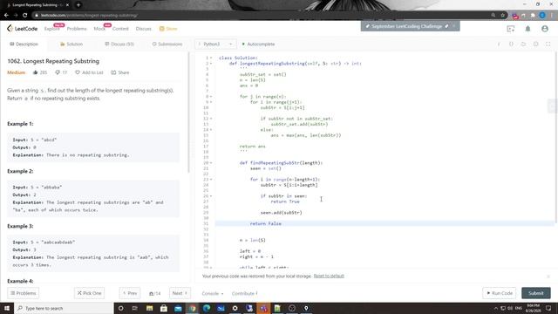Collapse the fold arrow on line 20

point(211,163)
